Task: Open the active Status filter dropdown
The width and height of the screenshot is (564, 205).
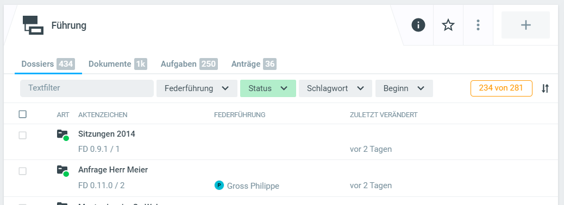Action: [268, 88]
